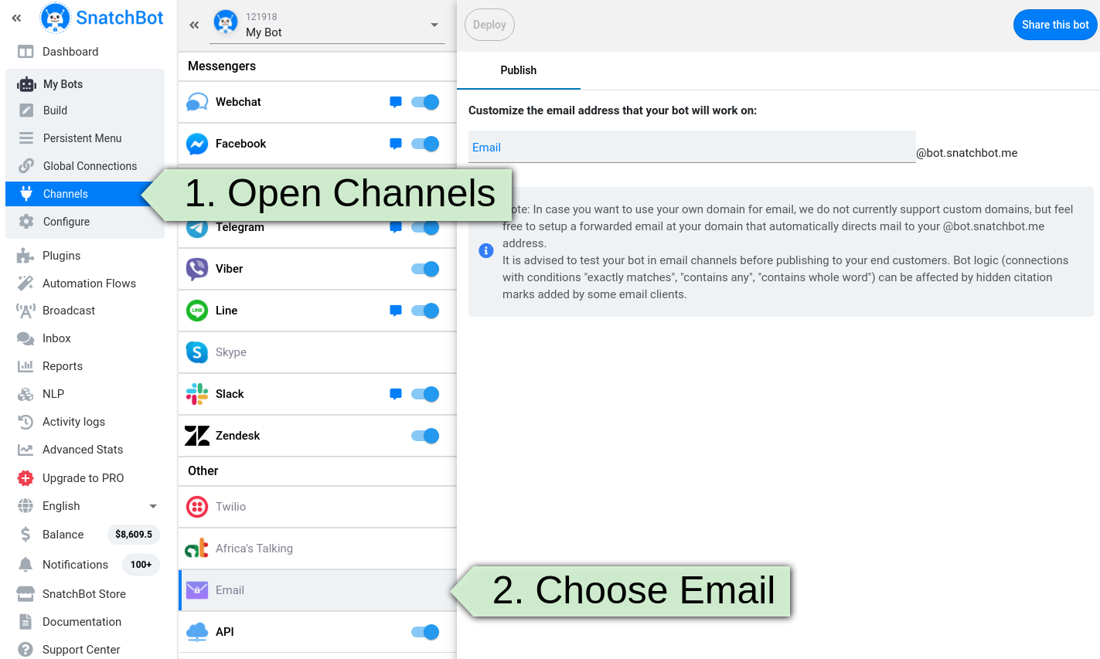Image resolution: width=1100 pixels, height=659 pixels.
Task: Click the Notifications bell icon
Action: [x=26, y=565]
